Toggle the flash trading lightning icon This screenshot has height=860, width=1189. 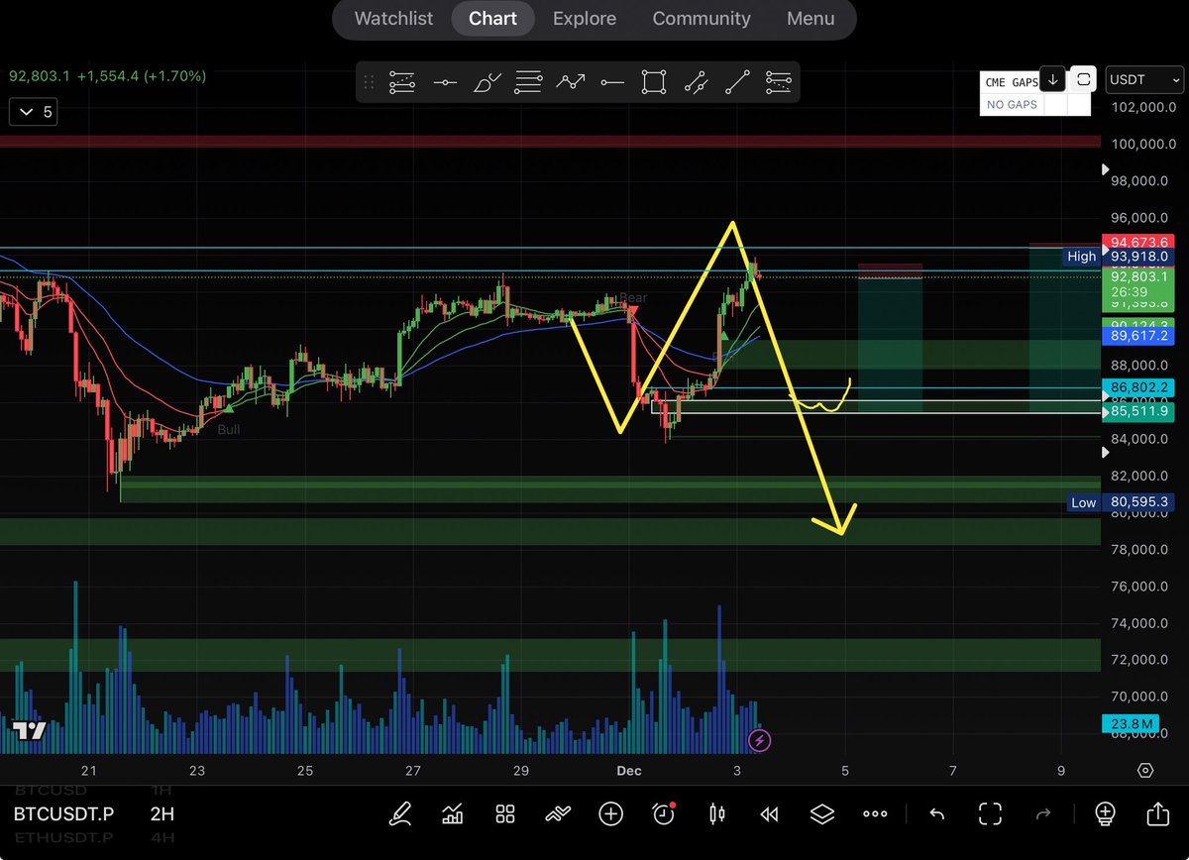[x=760, y=740]
